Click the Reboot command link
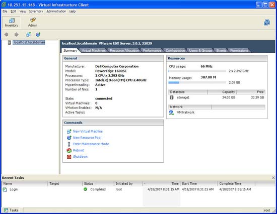 pyautogui.click(x=79, y=150)
